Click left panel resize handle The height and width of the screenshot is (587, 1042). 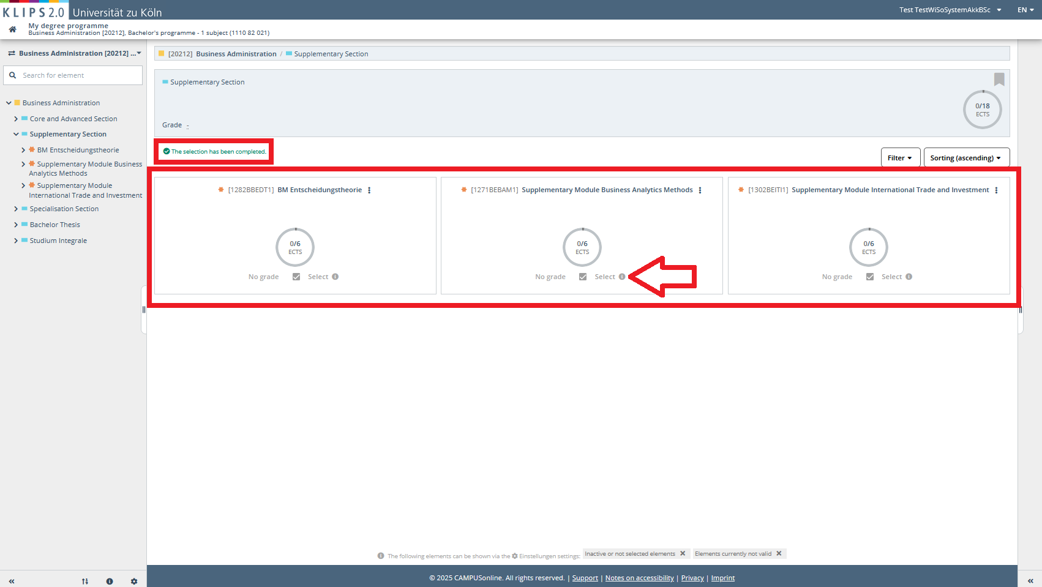pos(144,310)
